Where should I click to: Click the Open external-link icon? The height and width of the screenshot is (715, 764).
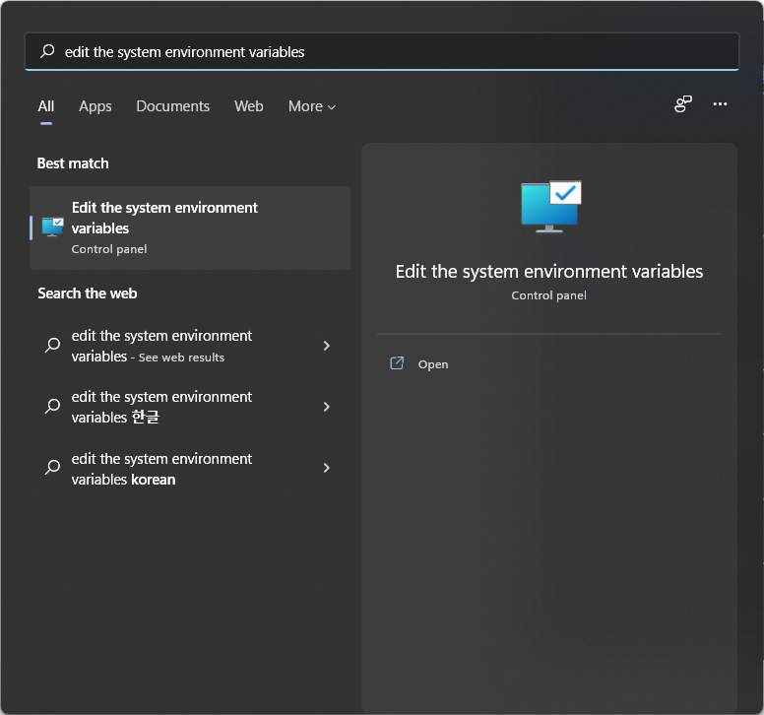397,363
